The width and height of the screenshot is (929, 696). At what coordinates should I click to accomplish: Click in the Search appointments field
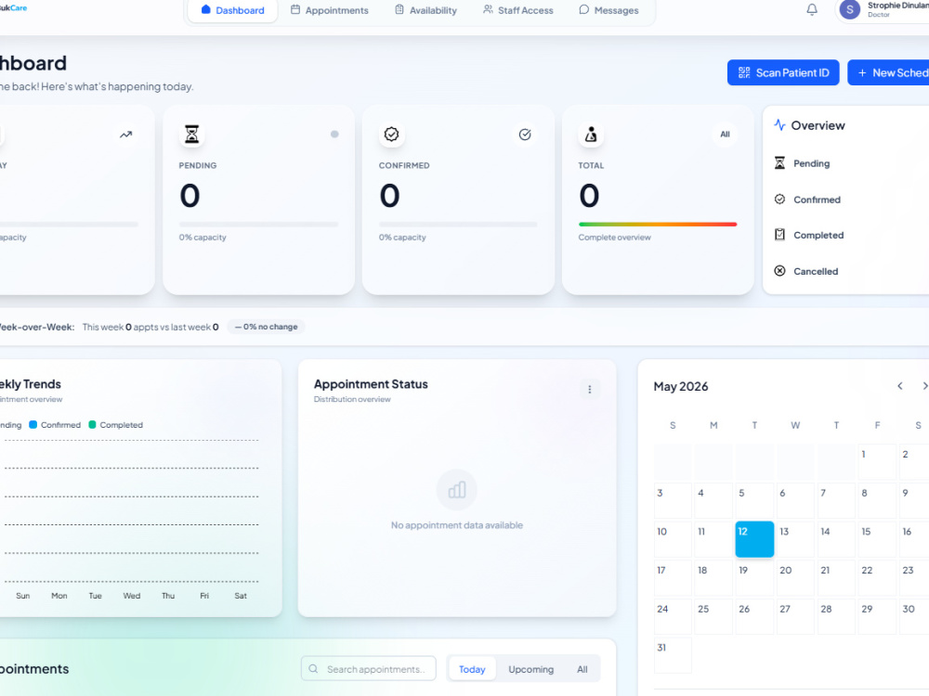point(369,669)
